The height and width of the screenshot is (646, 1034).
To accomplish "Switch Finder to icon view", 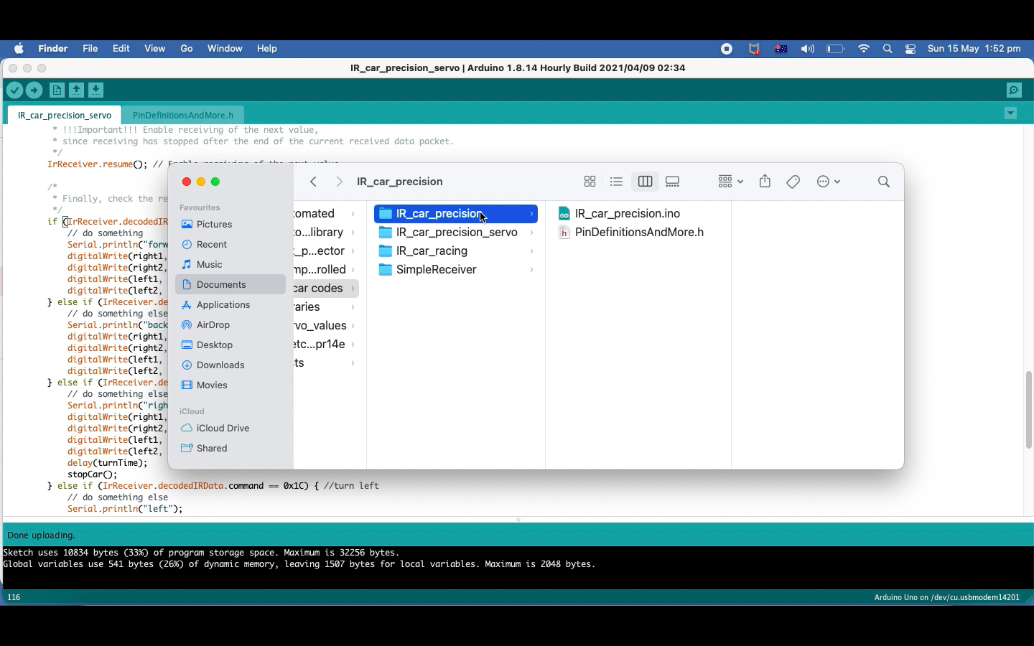I will pyautogui.click(x=590, y=182).
